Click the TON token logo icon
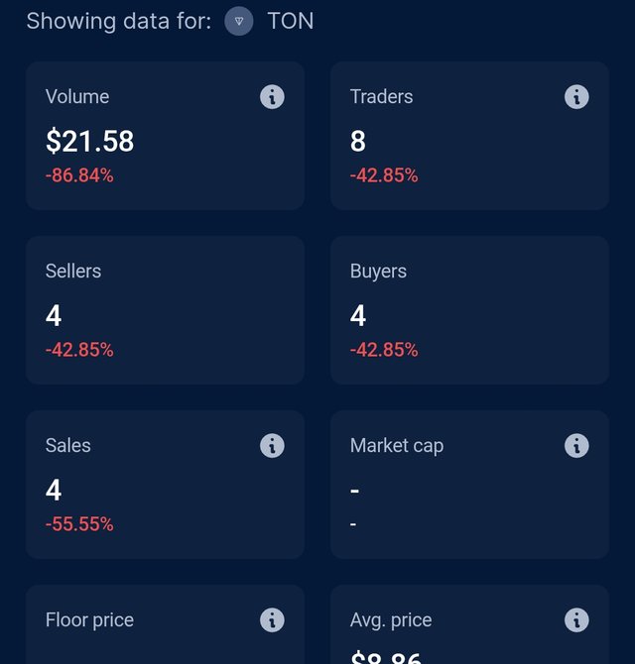The width and height of the screenshot is (635, 664). 239,21
